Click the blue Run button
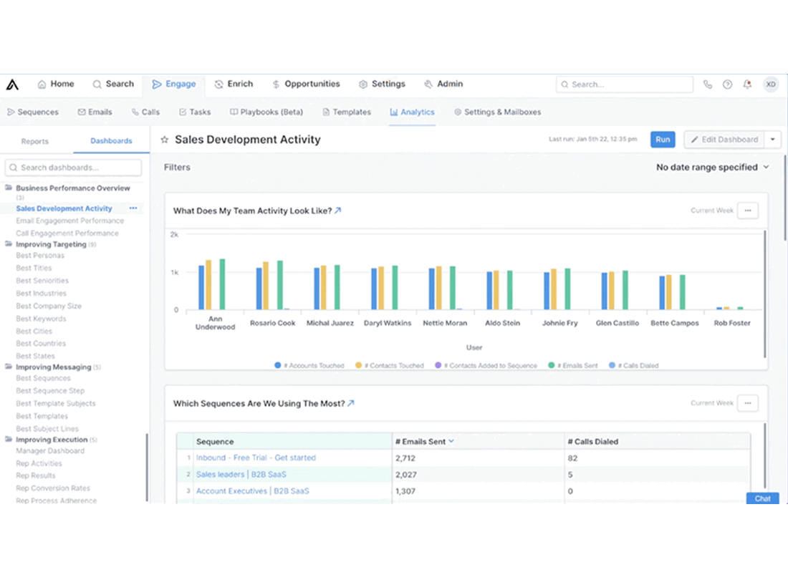The image size is (788, 580). [663, 140]
